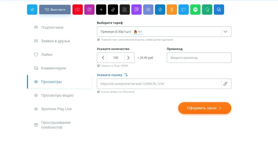Increase quantity with the right arrow
This screenshot has width=278, height=144.
pos(128,57)
